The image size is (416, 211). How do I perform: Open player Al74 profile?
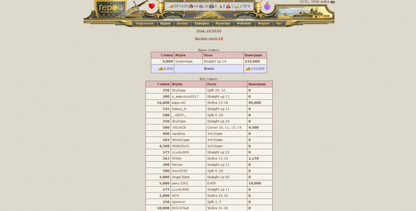tap(175, 196)
